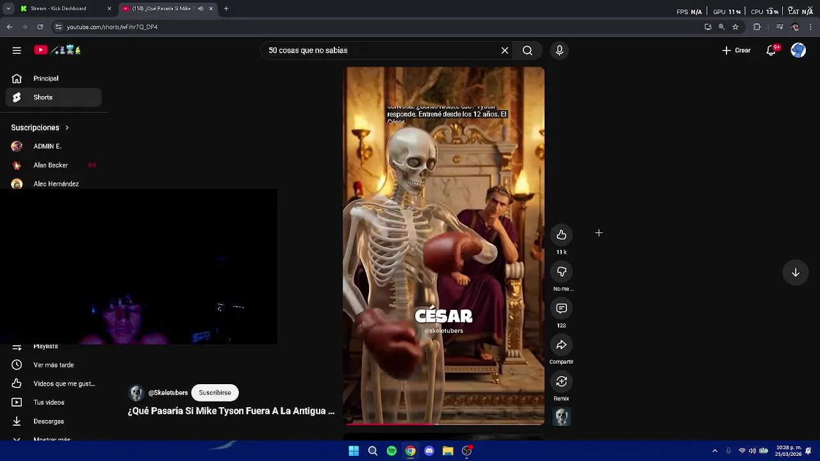The image size is (820, 461).
Task: Click the Short title about Mike Tyson
Action: click(x=231, y=411)
